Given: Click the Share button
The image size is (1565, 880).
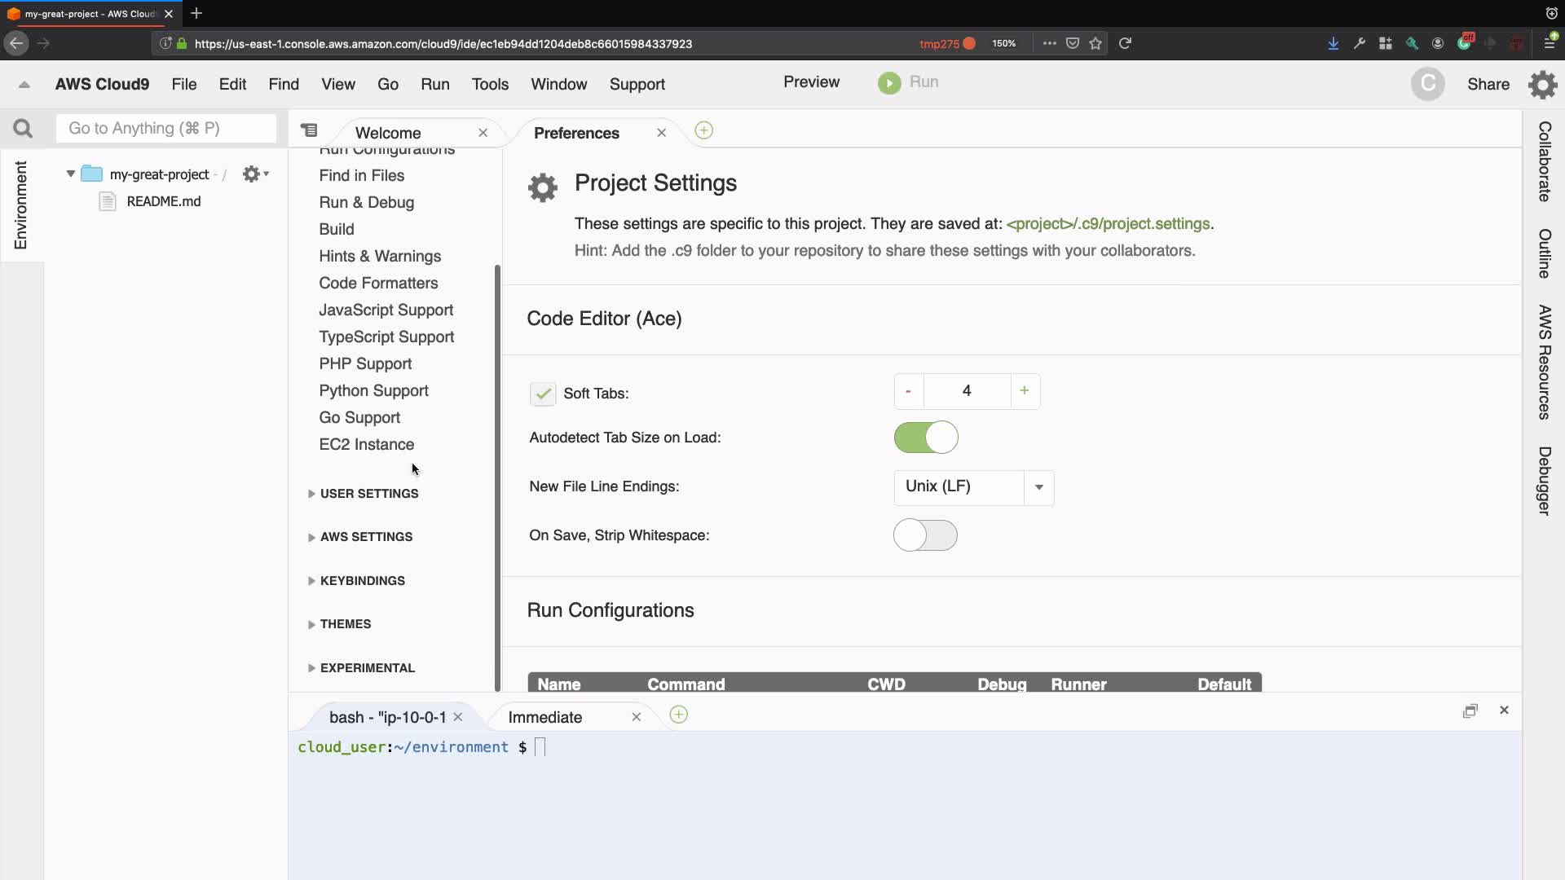Looking at the screenshot, I should click(x=1488, y=85).
